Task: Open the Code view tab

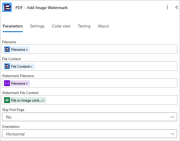Action: point(61,26)
